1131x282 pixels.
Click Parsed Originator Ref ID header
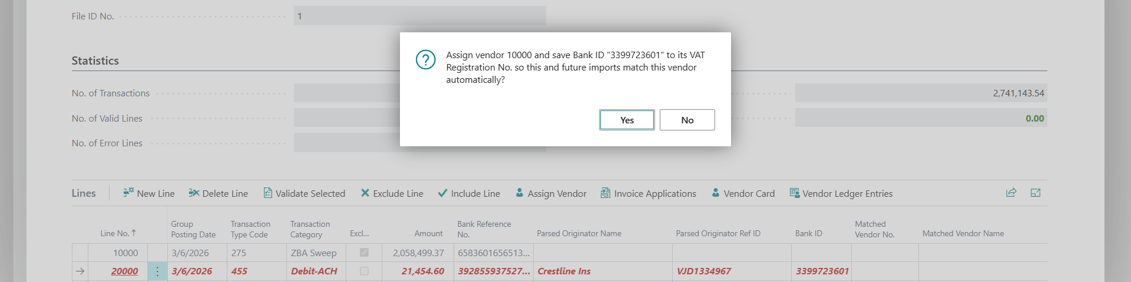[718, 233]
